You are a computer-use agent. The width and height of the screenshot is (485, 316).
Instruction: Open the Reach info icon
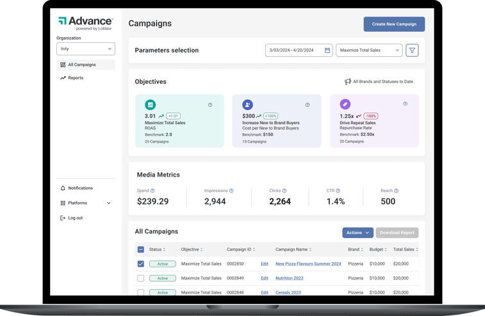396,191
